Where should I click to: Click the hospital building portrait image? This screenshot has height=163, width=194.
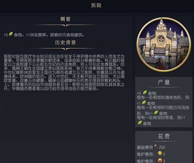pyautogui.click(x=164, y=45)
